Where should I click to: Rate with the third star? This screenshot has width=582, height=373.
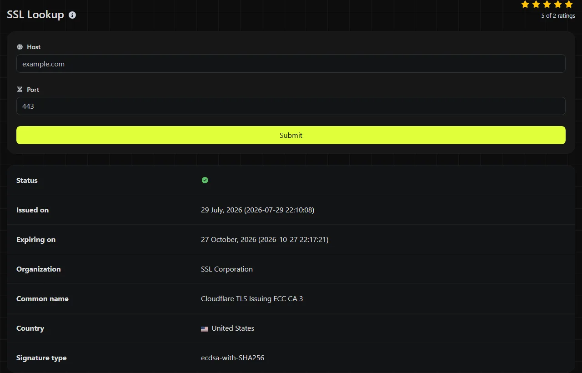click(547, 5)
